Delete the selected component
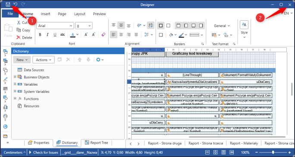The height and width of the screenshot is (157, 295). tap(24, 37)
